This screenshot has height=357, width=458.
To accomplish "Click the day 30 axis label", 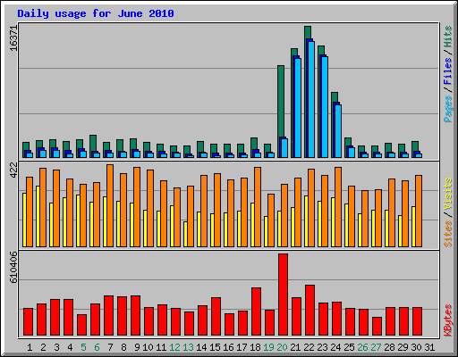I will tap(416, 347).
